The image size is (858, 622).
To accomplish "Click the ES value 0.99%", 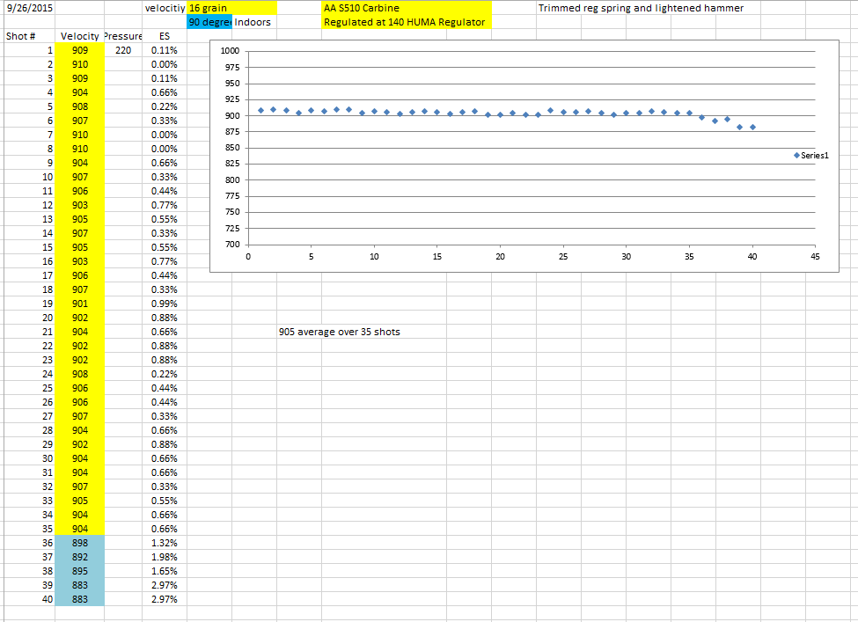I will 165,304.
